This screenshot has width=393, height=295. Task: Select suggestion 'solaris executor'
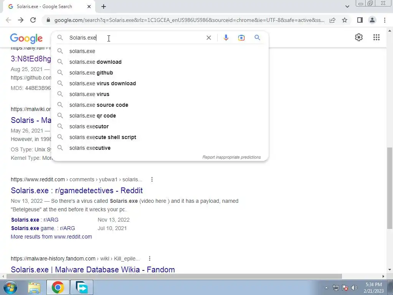pos(160,127)
